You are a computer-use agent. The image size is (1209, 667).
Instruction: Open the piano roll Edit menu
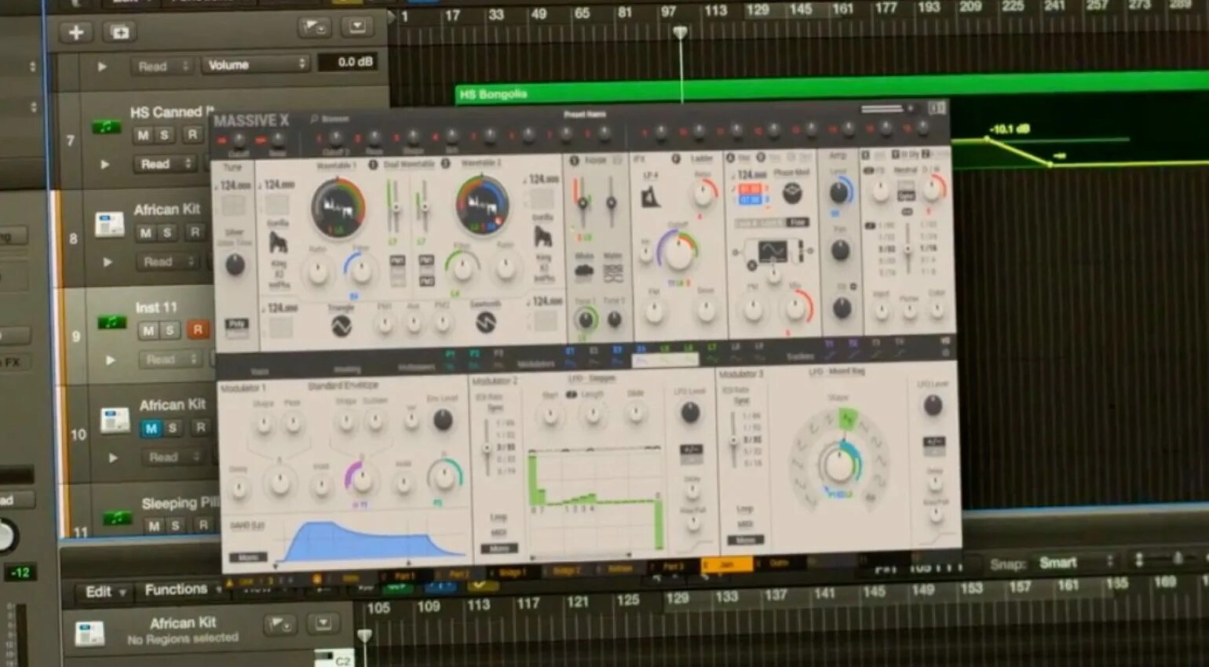coord(105,592)
